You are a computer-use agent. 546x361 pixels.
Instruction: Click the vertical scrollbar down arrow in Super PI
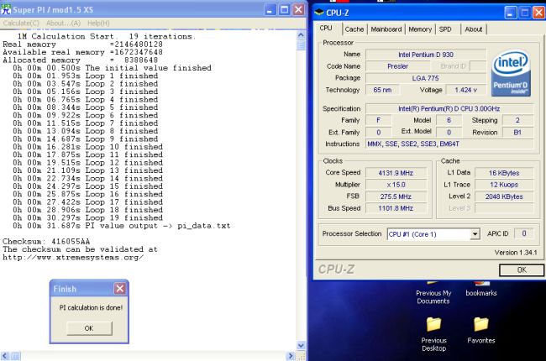301,346
